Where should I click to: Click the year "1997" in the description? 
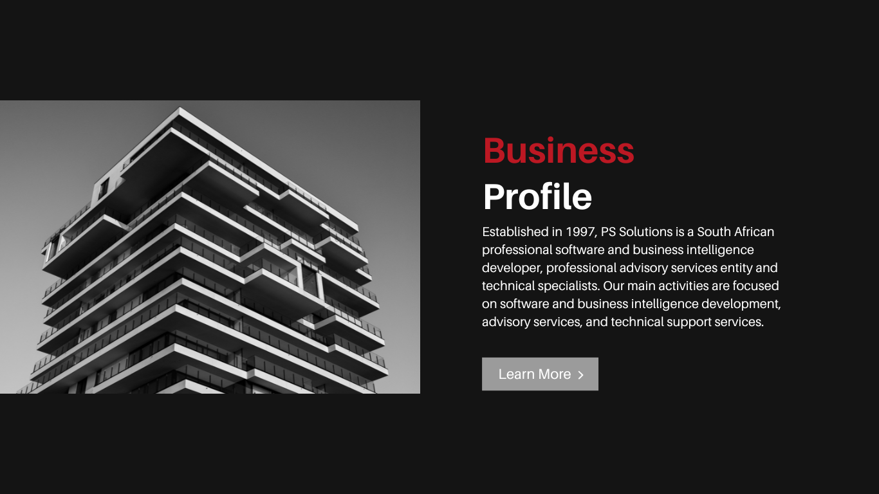pyautogui.click(x=580, y=232)
